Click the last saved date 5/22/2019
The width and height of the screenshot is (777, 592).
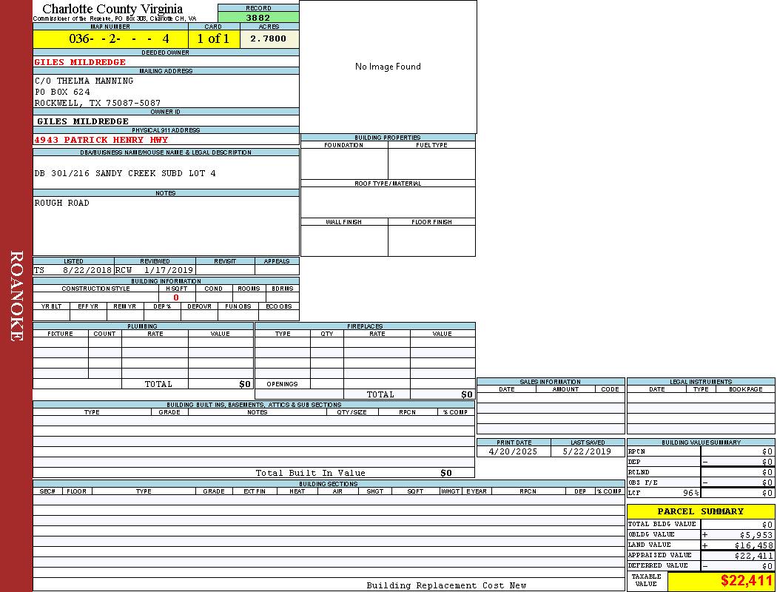tap(587, 451)
